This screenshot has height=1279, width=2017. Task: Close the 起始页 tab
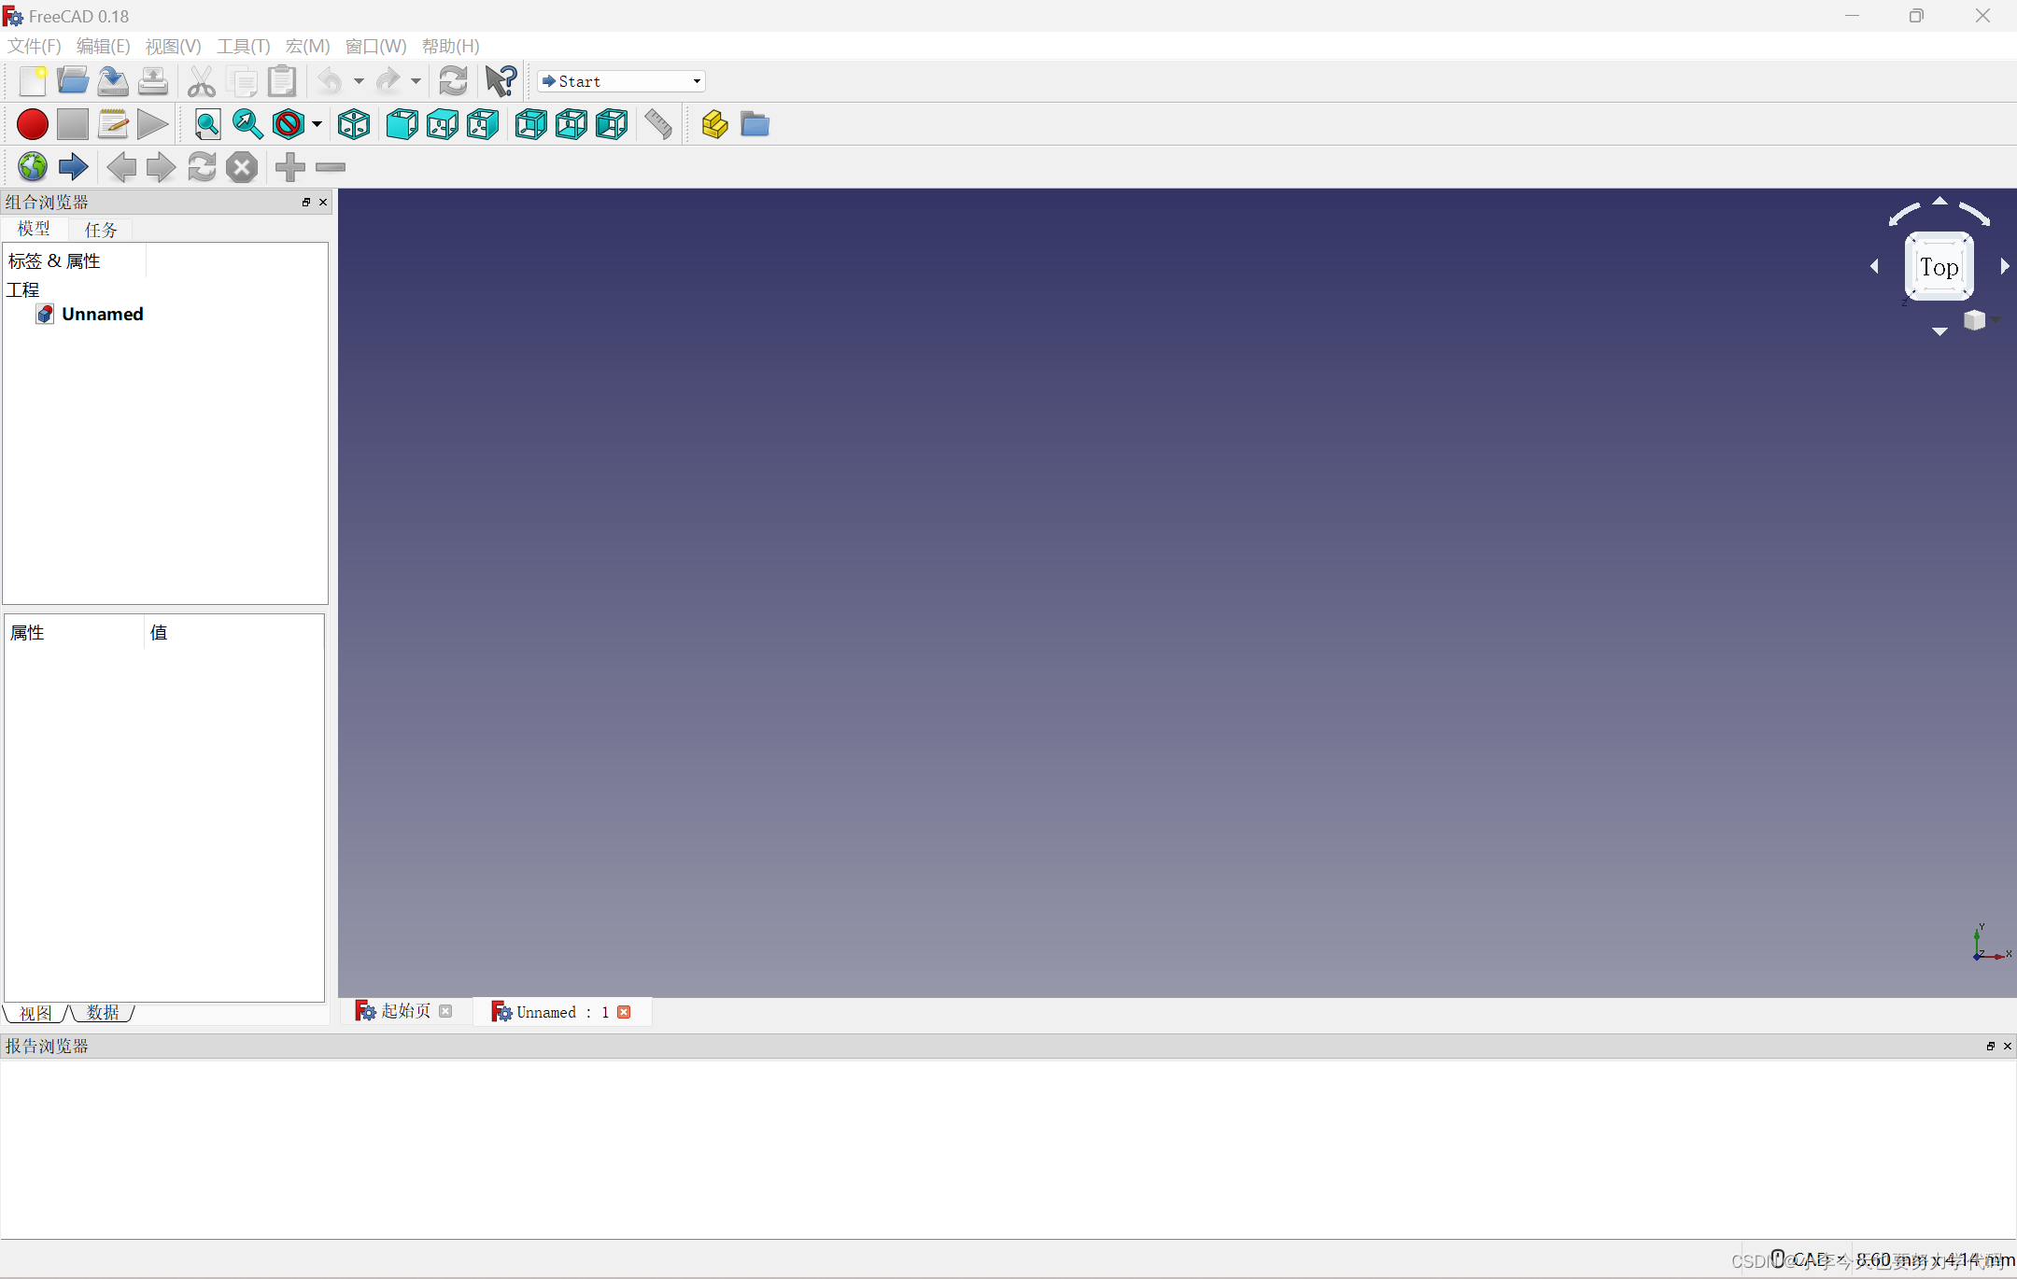[x=446, y=1011]
